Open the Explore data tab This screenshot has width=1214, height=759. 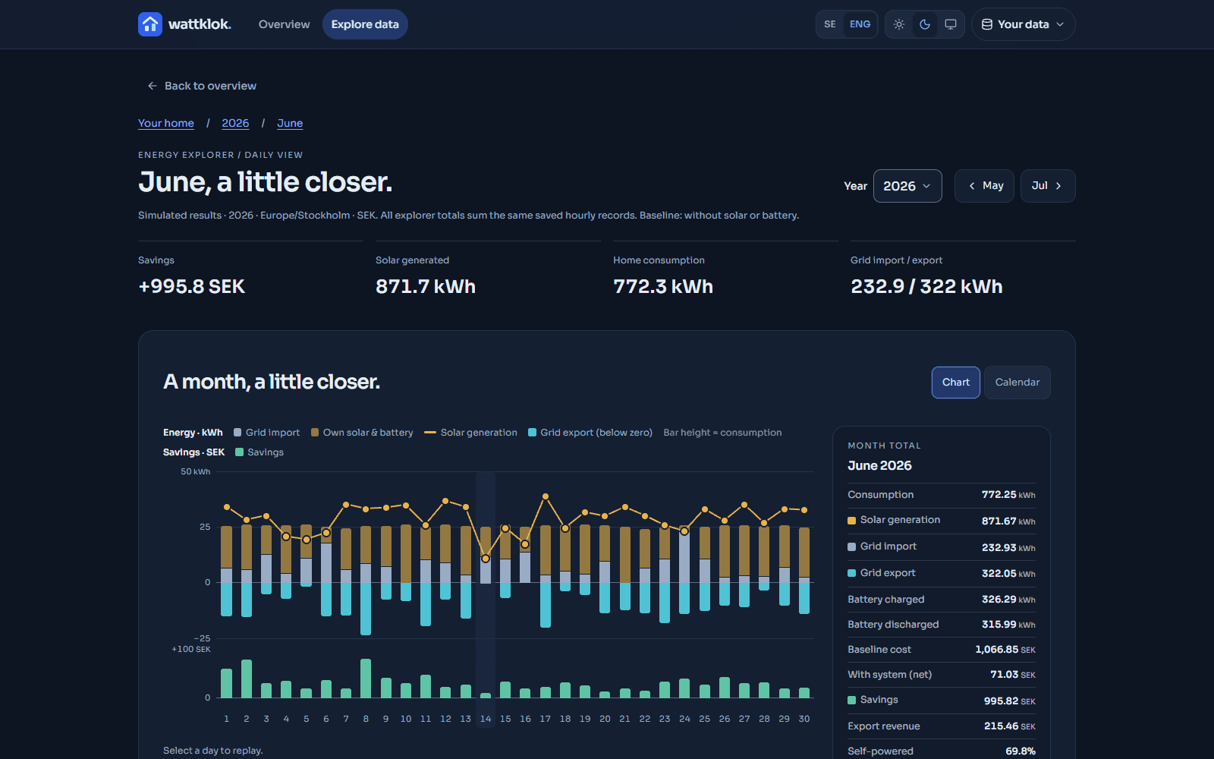pos(365,24)
